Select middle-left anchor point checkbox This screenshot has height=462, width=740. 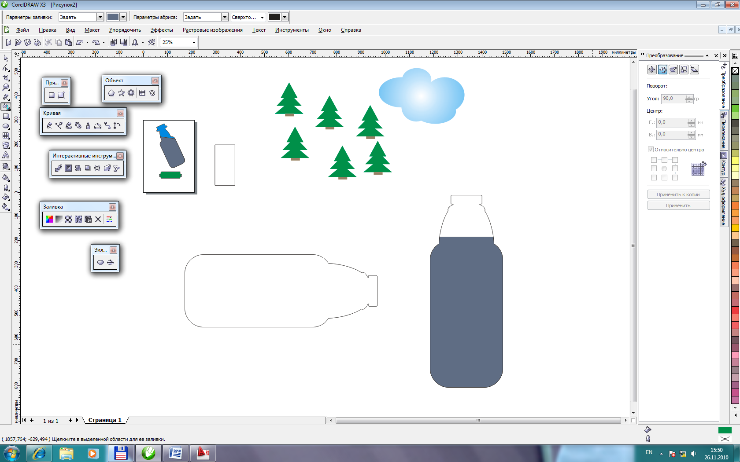click(654, 169)
